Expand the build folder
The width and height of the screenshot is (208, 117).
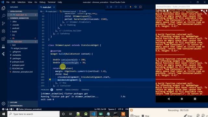pos(22,32)
